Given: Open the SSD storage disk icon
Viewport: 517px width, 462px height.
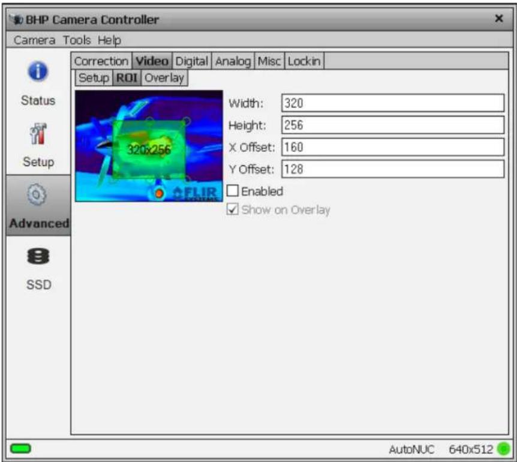Looking at the screenshot, I should [x=38, y=256].
